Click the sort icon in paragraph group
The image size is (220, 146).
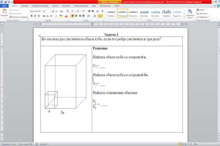pyautogui.click(x=98, y=11)
